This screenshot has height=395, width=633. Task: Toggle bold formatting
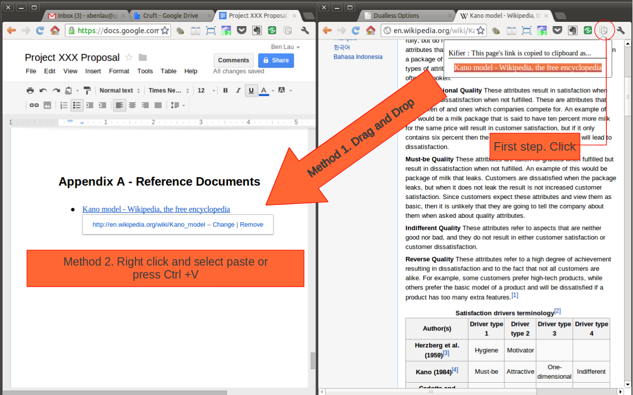click(226, 90)
